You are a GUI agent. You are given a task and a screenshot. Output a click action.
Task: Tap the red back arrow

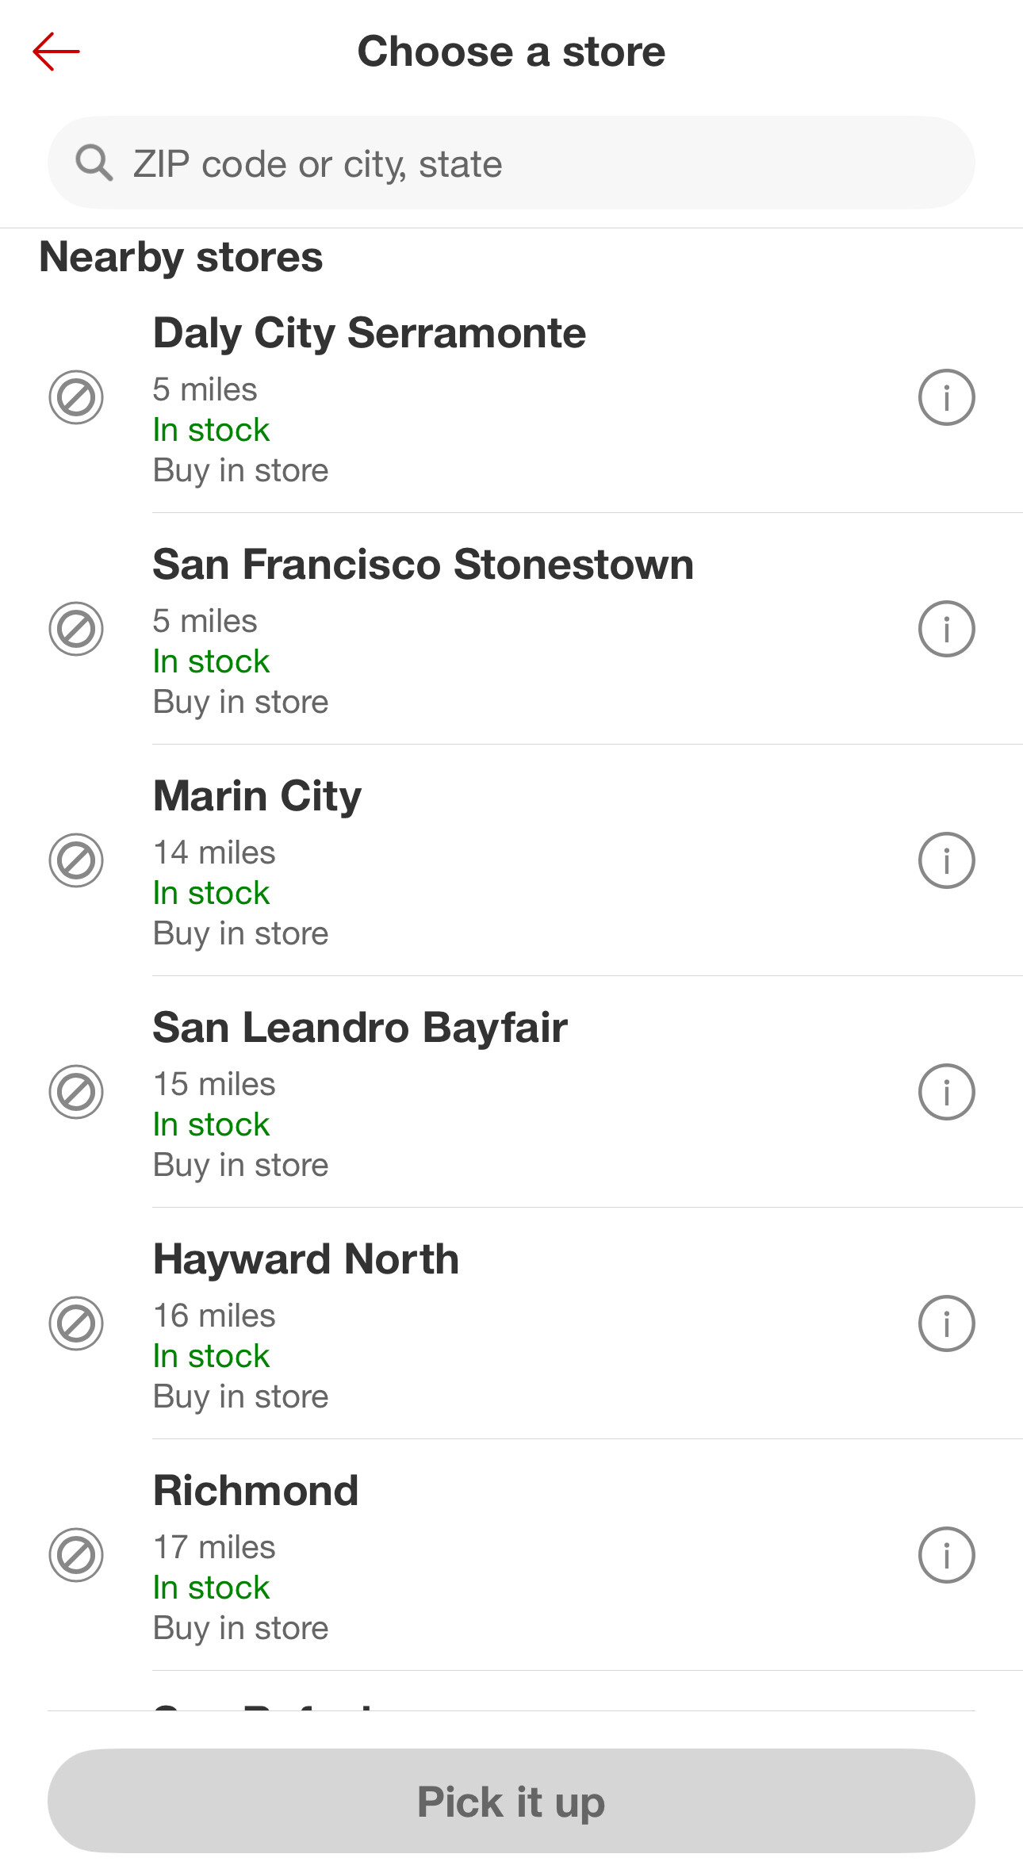point(56,52)
